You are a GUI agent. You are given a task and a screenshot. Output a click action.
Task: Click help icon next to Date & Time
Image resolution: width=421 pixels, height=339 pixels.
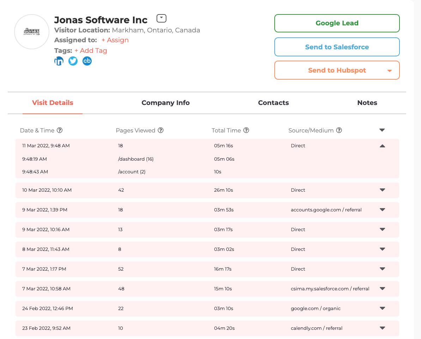[60, 130]
